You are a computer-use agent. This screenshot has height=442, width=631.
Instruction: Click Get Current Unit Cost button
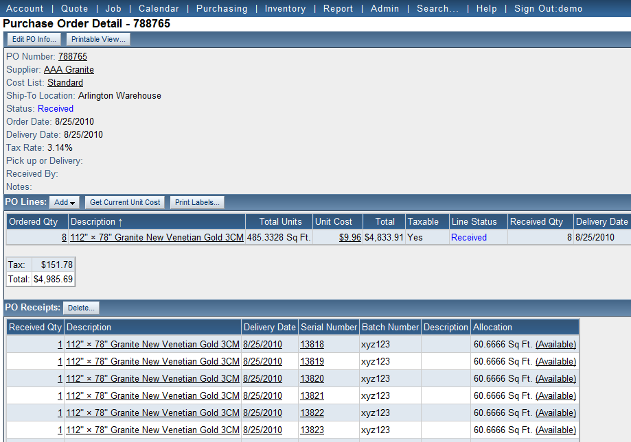pos(125,203)
